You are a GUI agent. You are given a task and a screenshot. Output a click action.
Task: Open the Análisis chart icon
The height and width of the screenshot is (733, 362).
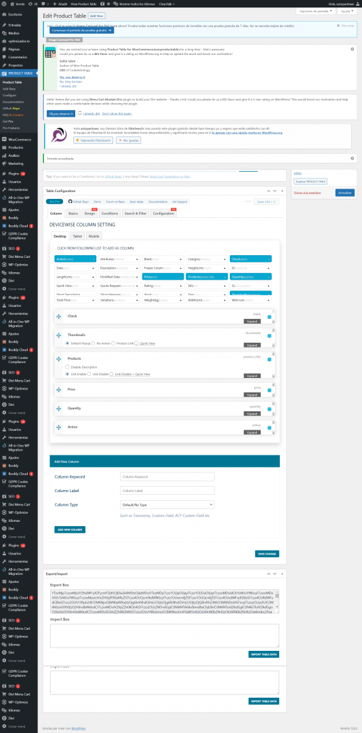click(4, 155)
